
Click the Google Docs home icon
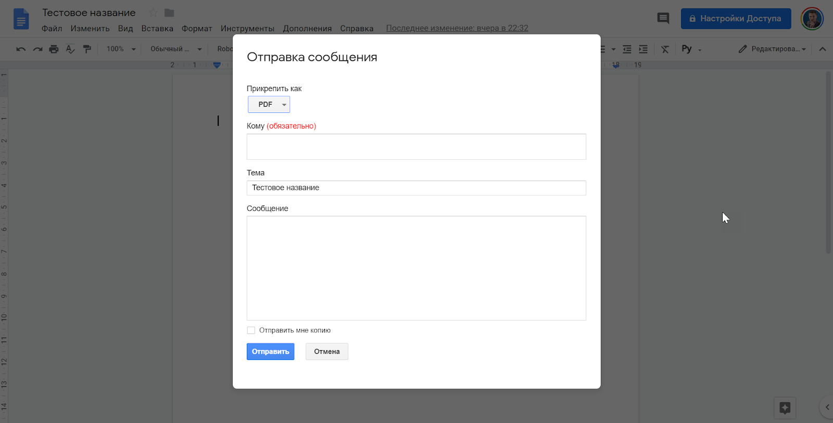[21, 19]
